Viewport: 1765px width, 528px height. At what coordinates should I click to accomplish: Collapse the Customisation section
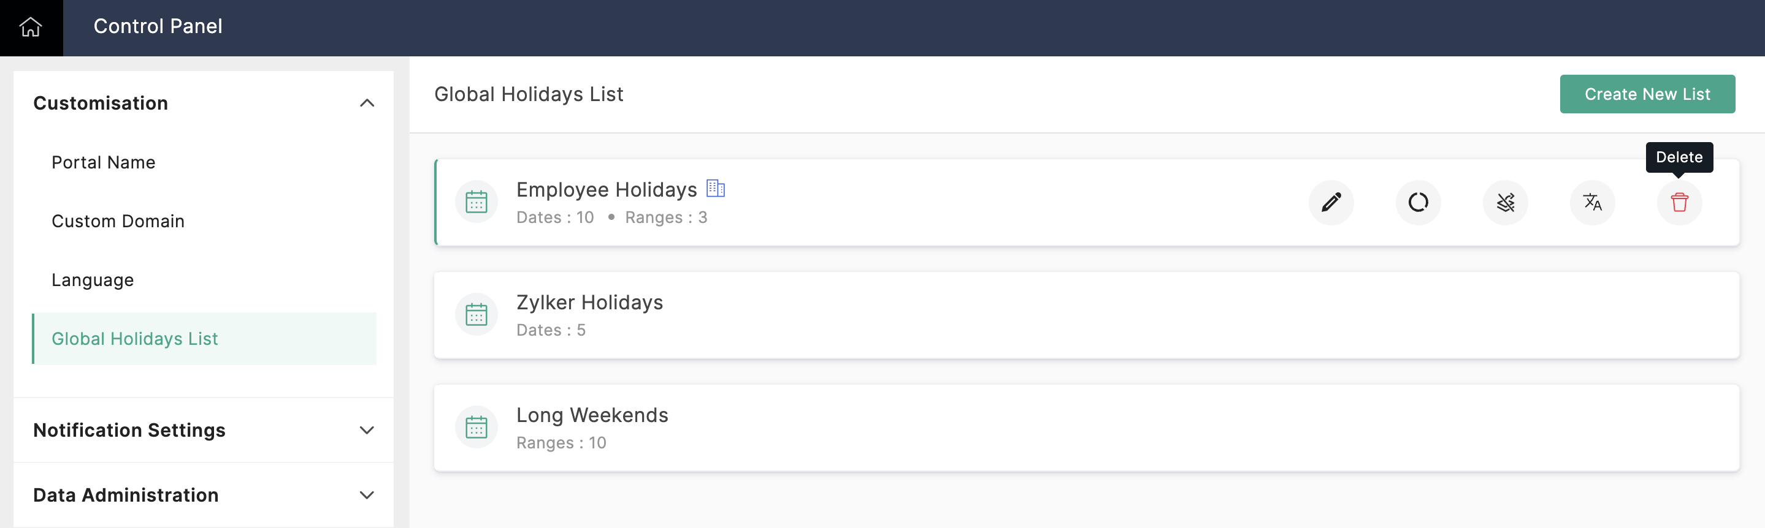367,104
